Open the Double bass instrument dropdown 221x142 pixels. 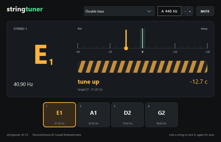pyautogui.click(x=119, y=11)
